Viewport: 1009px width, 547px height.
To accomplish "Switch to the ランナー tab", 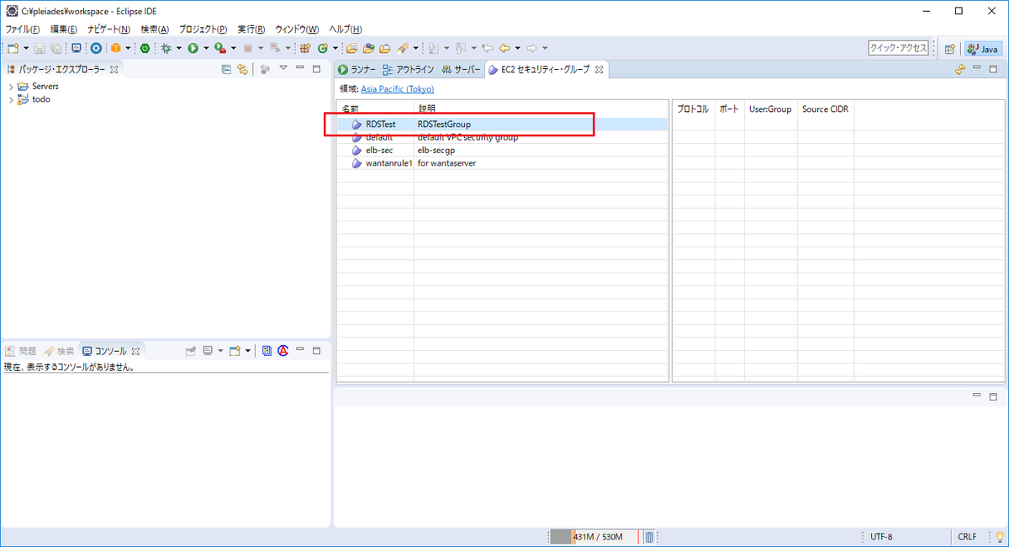I will (357, 70).
